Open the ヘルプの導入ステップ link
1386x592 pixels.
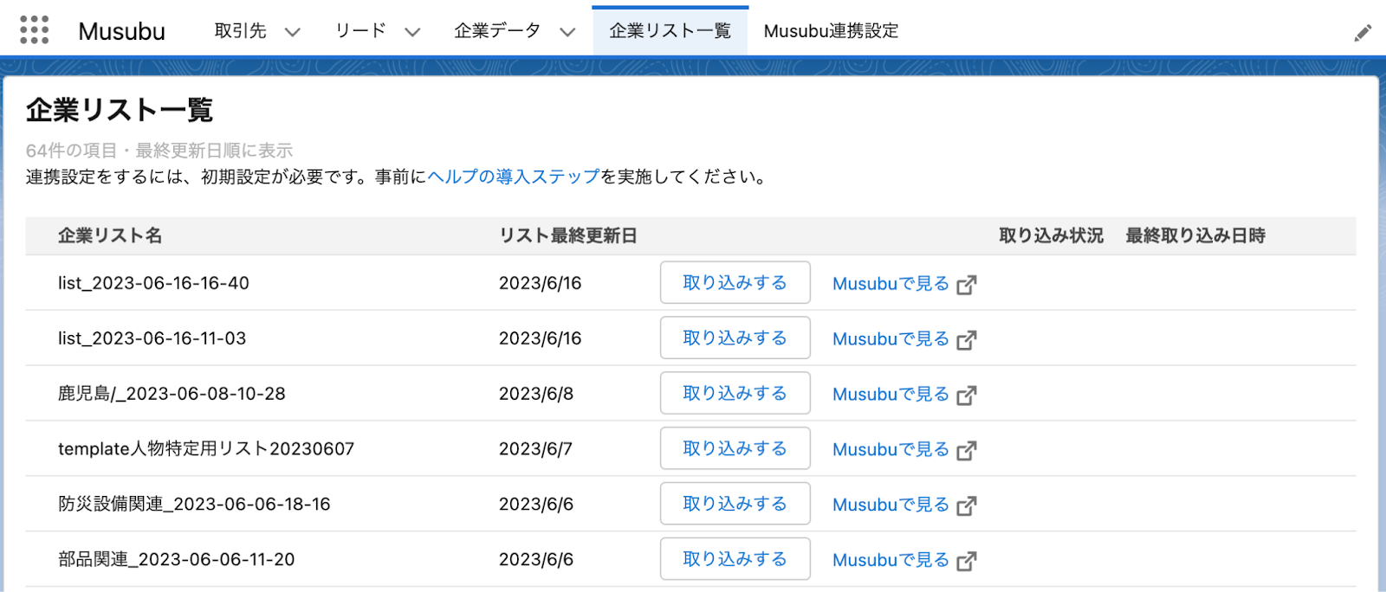pyautogui.click(x=514, y=177)
